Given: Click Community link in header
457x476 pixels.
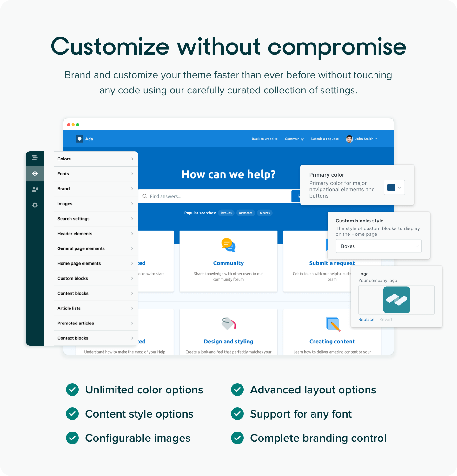Looking at the screenshot, I should click(x=294, y=139).
